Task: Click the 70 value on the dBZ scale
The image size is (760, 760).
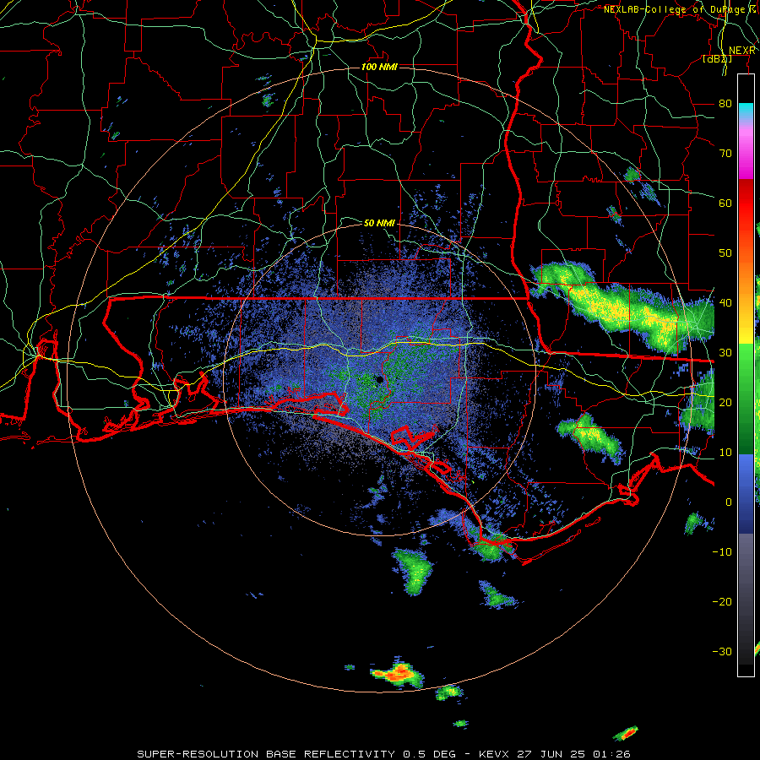Action: coord(725,153)
